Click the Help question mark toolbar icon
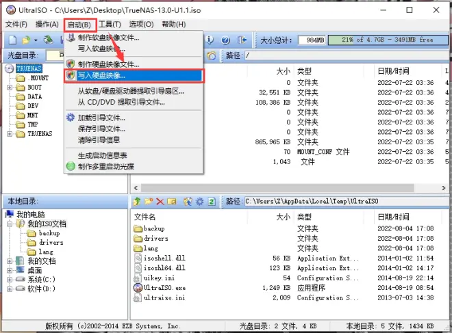The image size is (452, 333). pyautogui.click(x=225, y=40)
